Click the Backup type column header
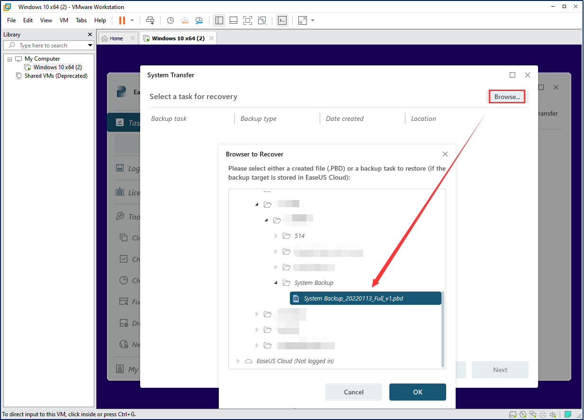The width and height of the screenshot is (584, 420). [x=258, y=119]
